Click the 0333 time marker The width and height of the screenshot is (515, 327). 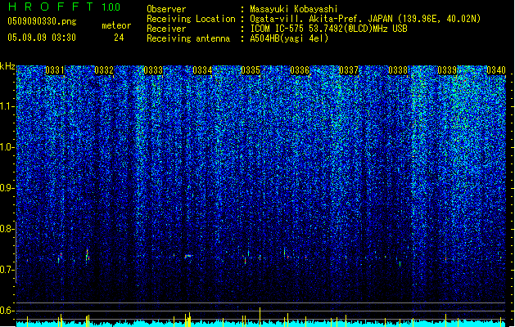coord(153,70)
